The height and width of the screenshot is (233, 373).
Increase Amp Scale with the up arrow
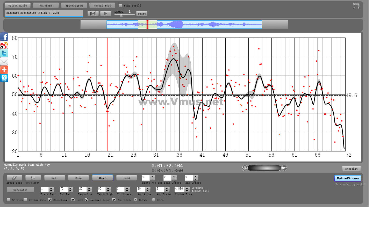[x=167, y=188]
